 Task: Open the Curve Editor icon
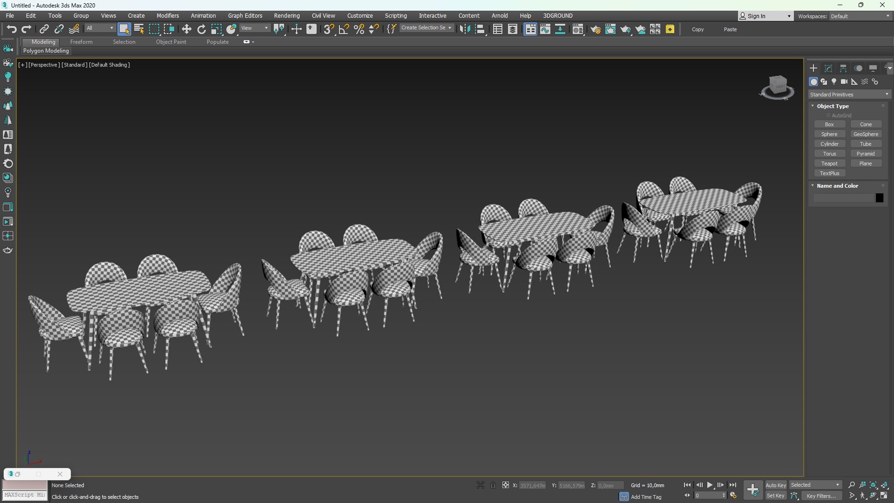pyautogui.click(x=545, y=29)
